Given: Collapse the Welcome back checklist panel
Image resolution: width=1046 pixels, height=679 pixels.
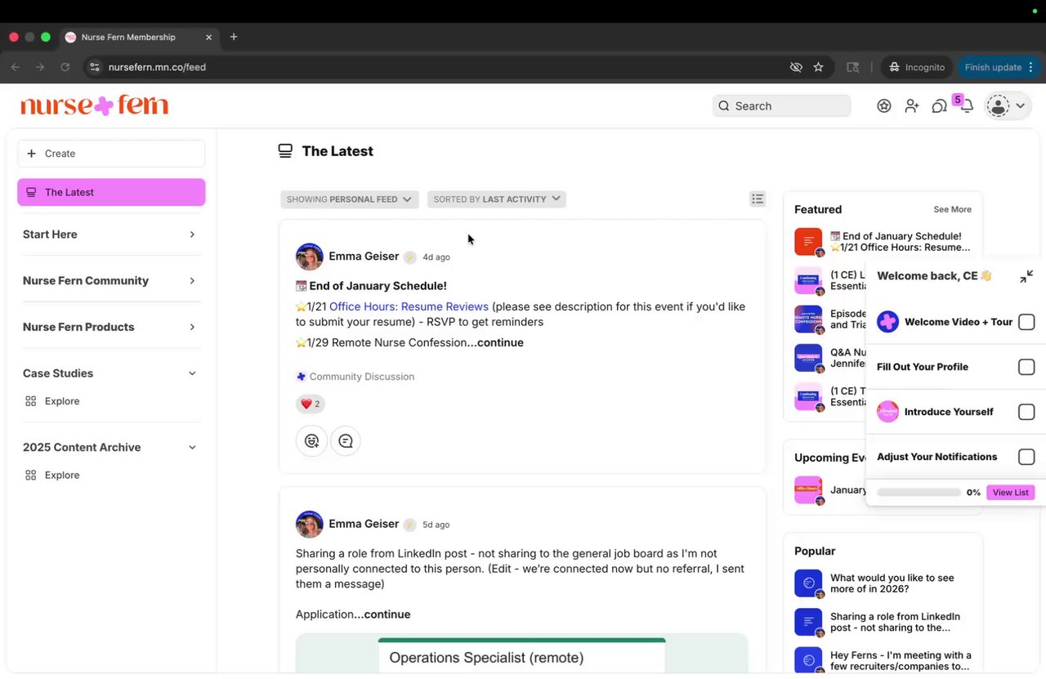Looking at the screenshot, I should pos(1026,276).
